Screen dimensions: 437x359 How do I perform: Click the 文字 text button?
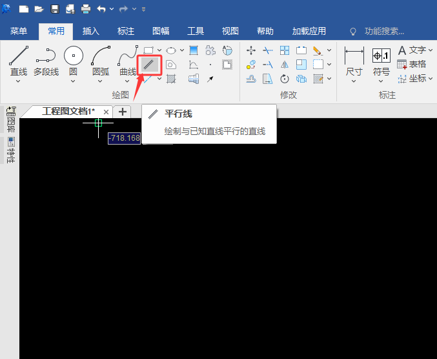coord(412,50)
